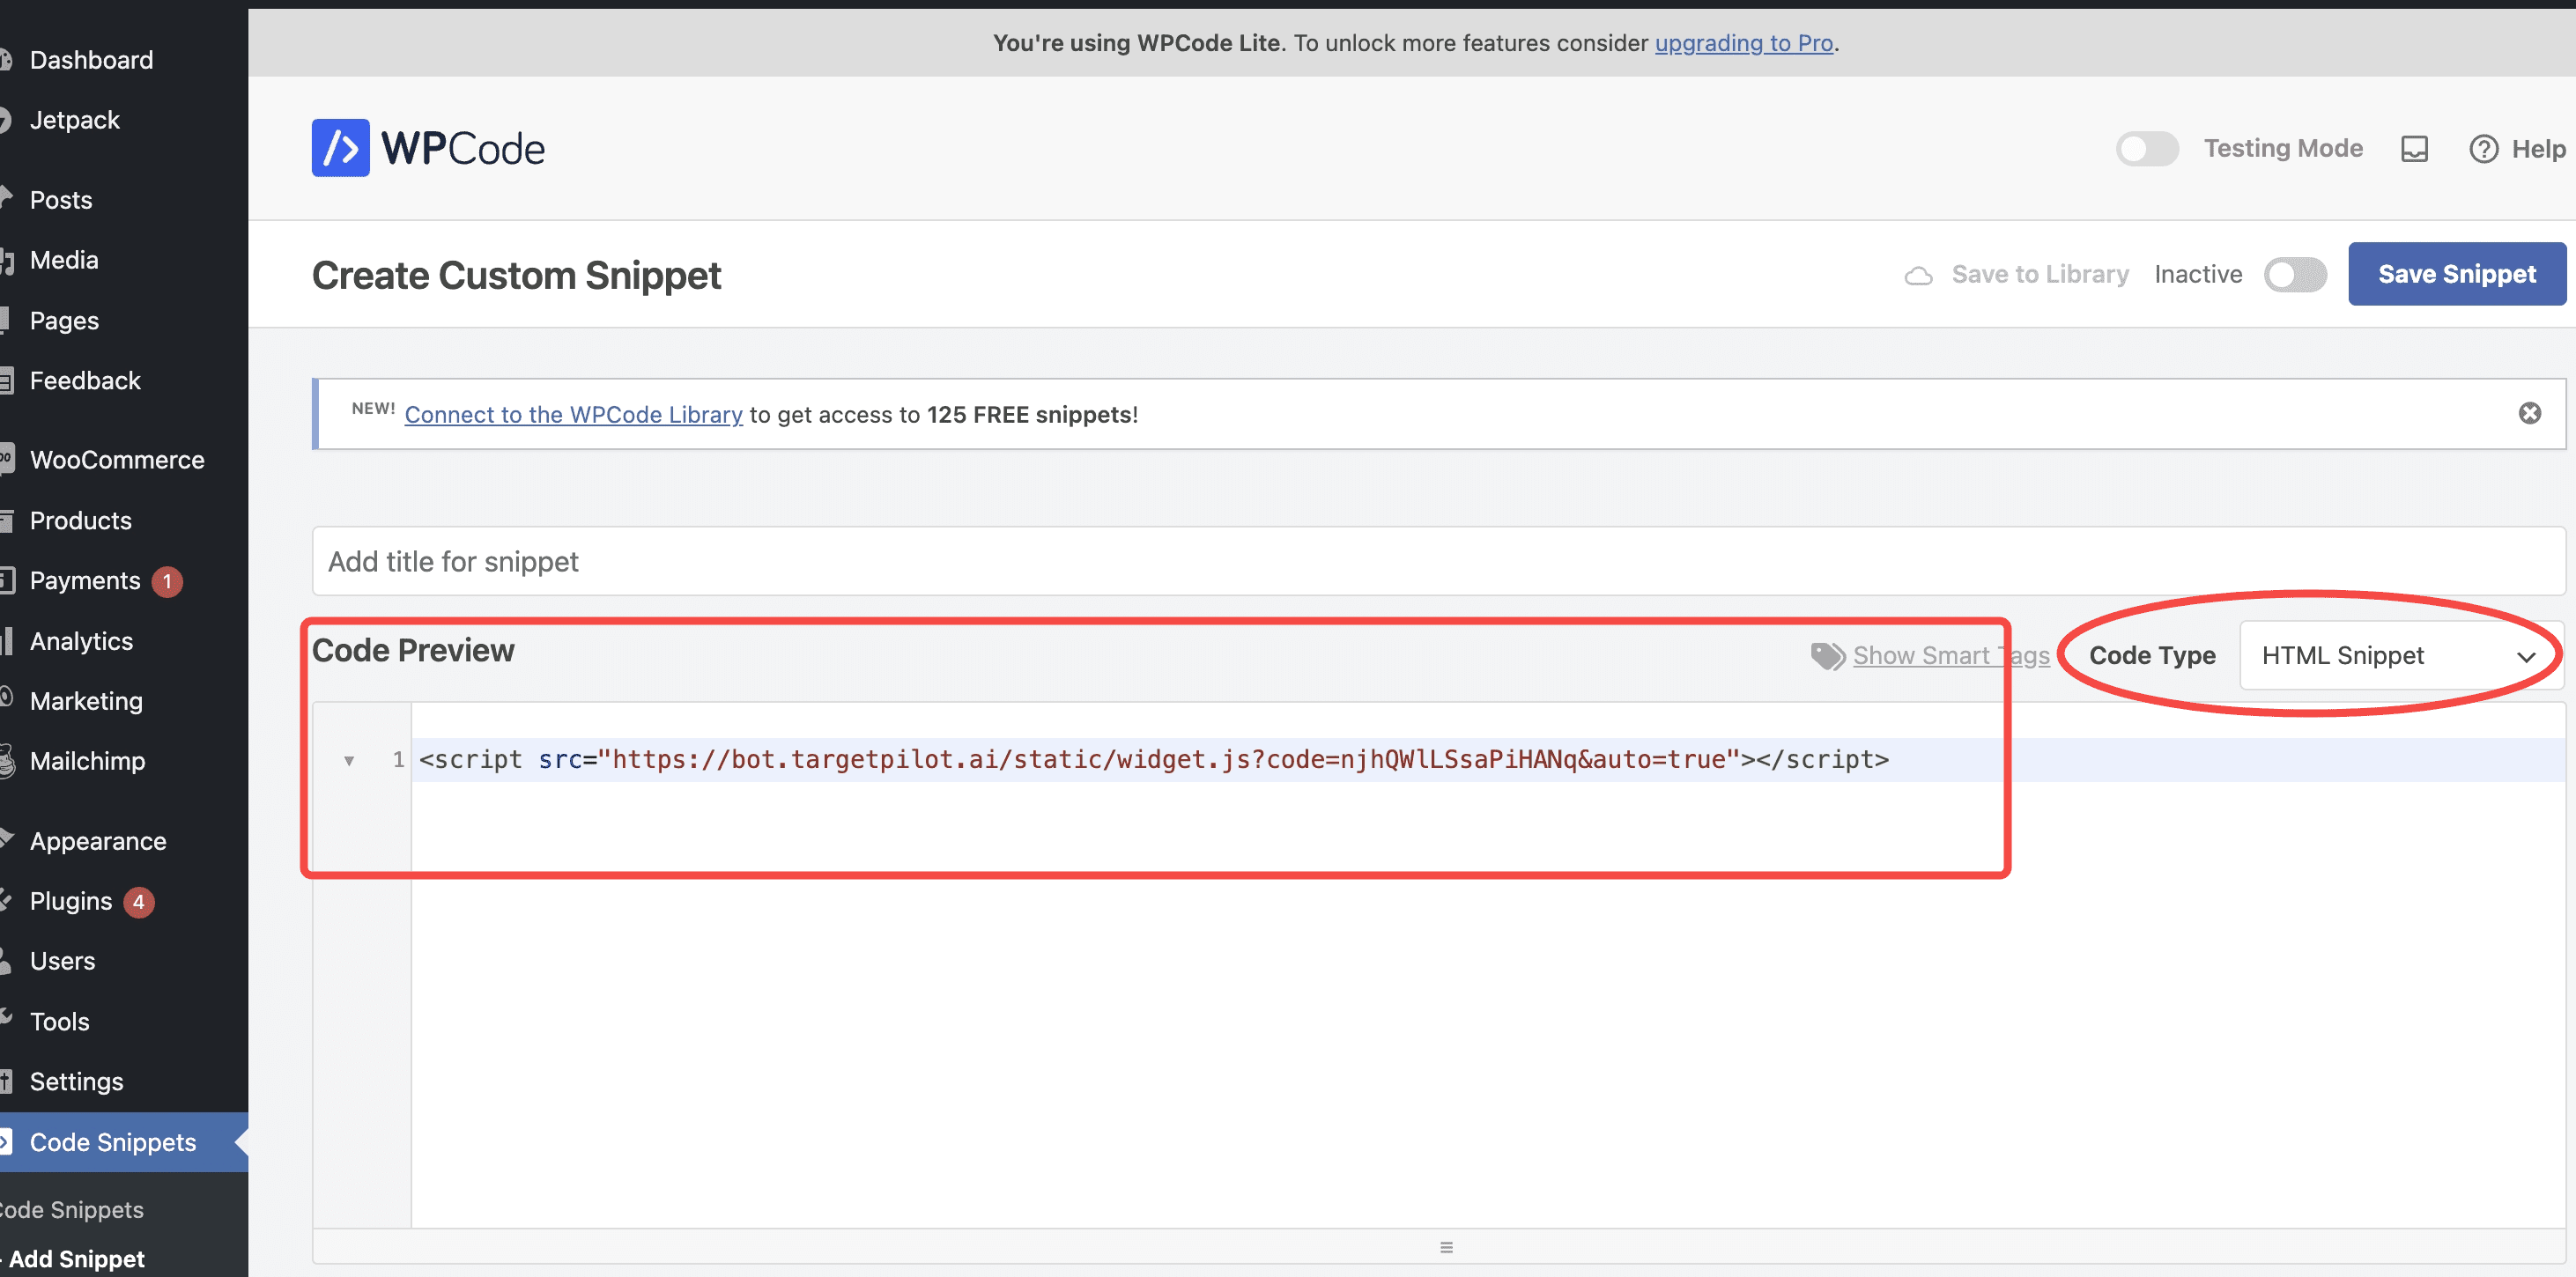Expand the code editor collapse arrow
The height and width of the screenshot is (1277, 2576).
point(350,760)
